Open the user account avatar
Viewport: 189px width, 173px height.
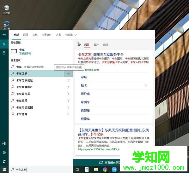pos(4,143)
